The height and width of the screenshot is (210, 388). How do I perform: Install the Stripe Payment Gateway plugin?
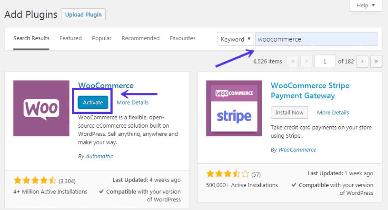(289, 113)
